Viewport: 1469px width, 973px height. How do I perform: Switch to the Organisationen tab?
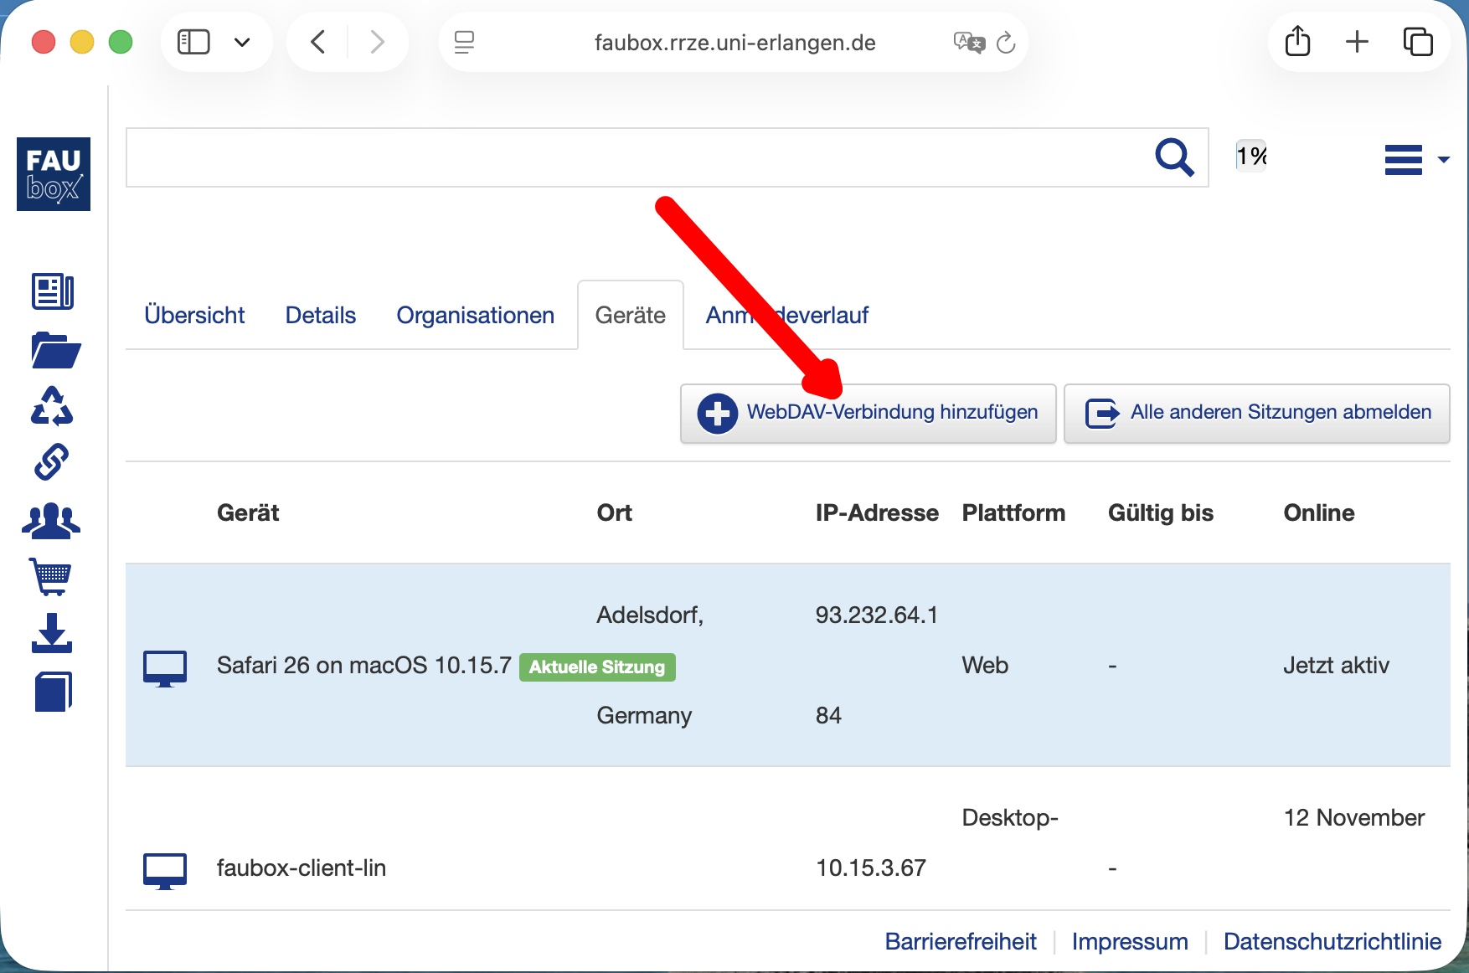pos(475,316)
